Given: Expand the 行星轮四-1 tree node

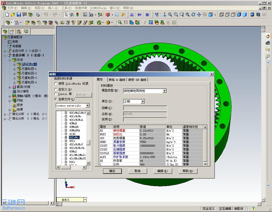Looking at the screenshot, I should point(14,69).
